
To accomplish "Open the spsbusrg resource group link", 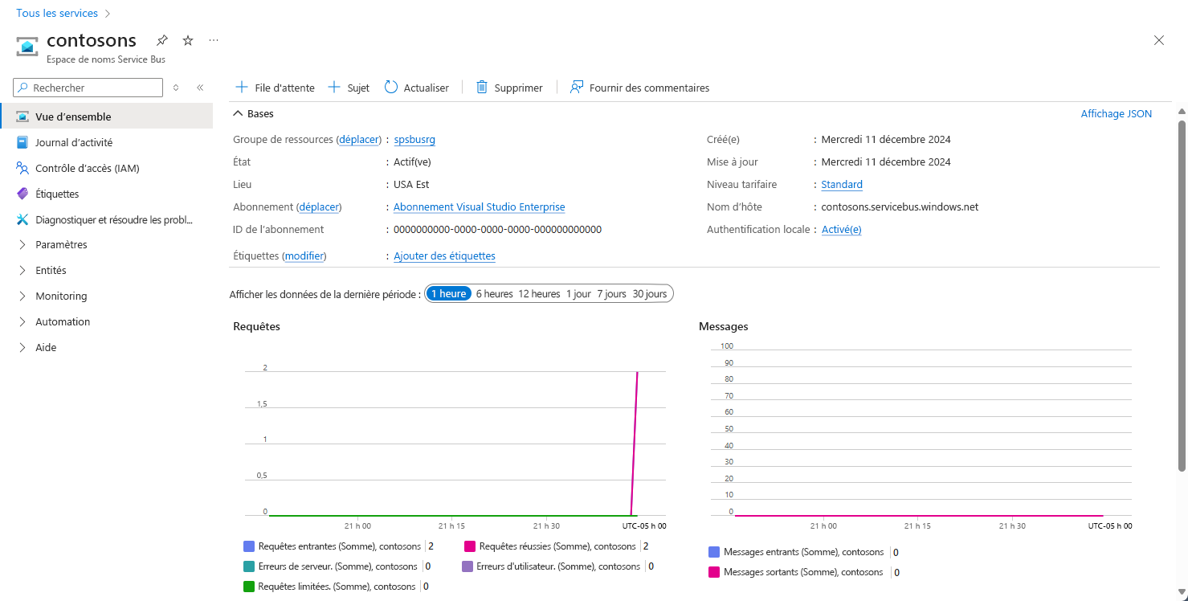I will pos(414,140).
